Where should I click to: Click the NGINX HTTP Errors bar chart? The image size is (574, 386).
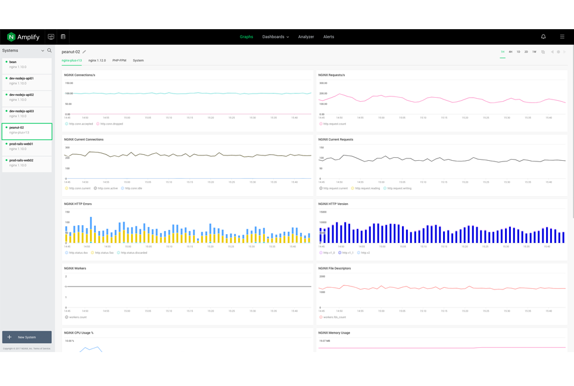[x=188, y=228]
